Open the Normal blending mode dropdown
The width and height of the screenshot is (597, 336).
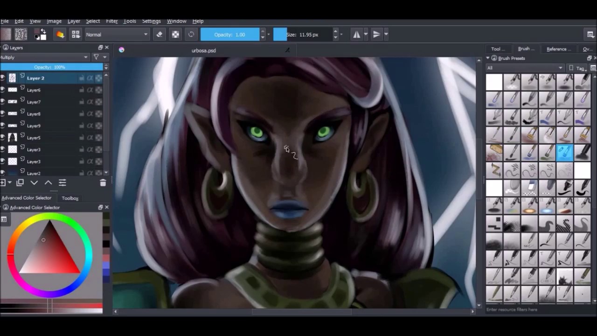(117, 34)
